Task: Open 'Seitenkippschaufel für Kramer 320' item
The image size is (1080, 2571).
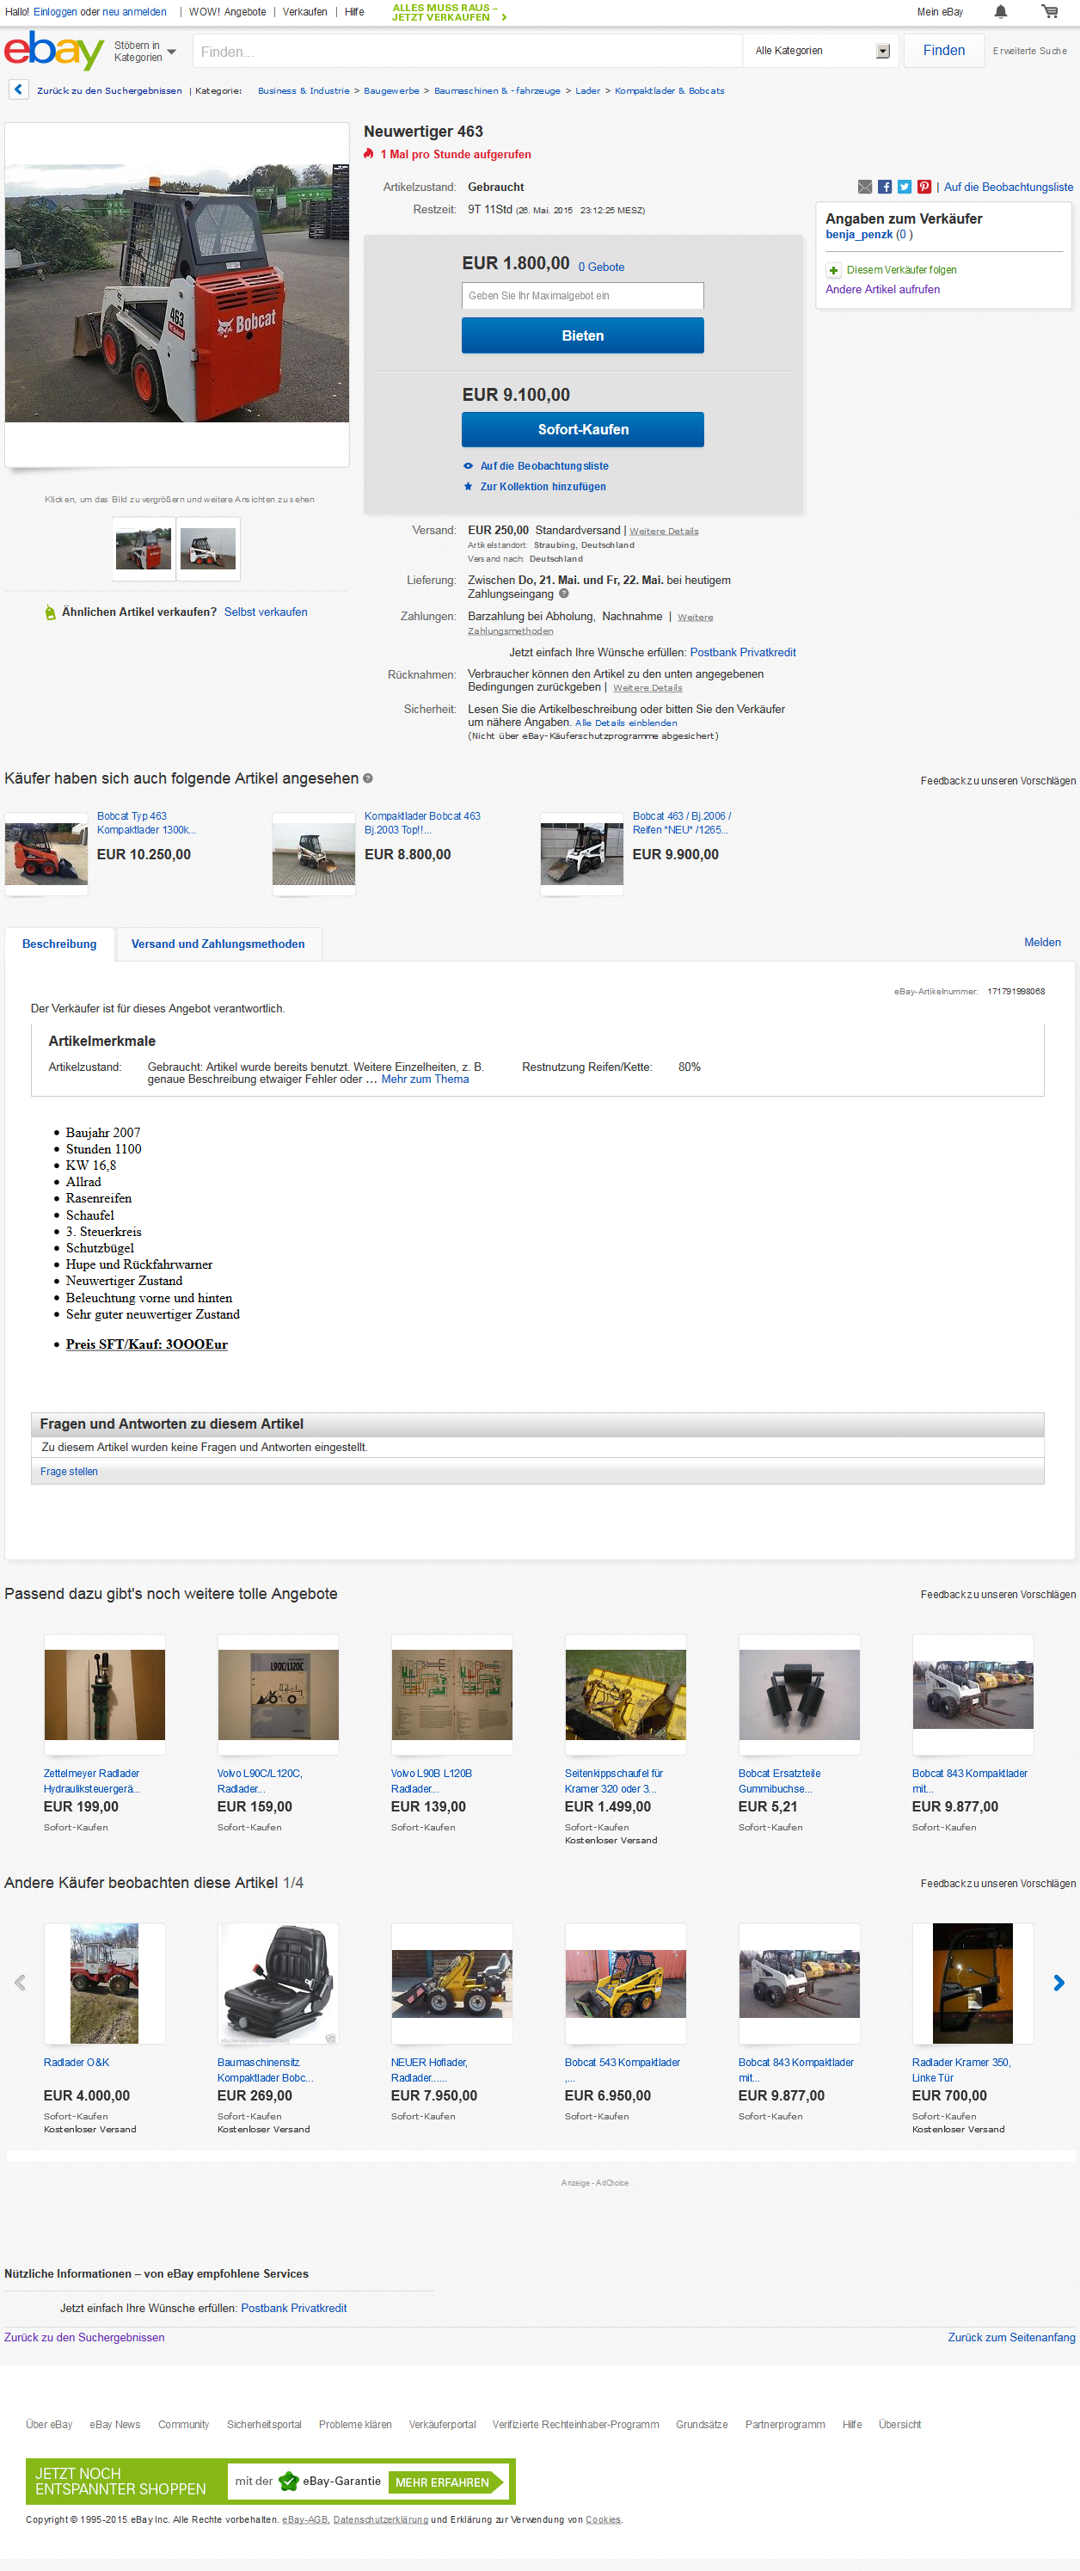Action: coord(613,1781)
